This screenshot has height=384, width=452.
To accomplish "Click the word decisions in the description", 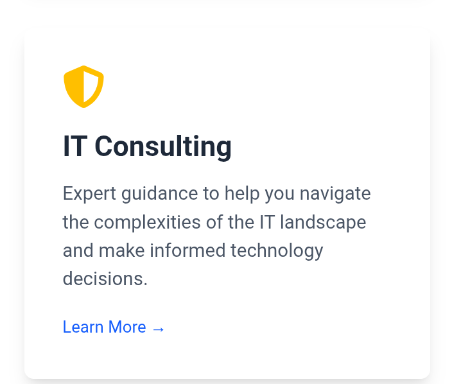I will coord(105,279).
